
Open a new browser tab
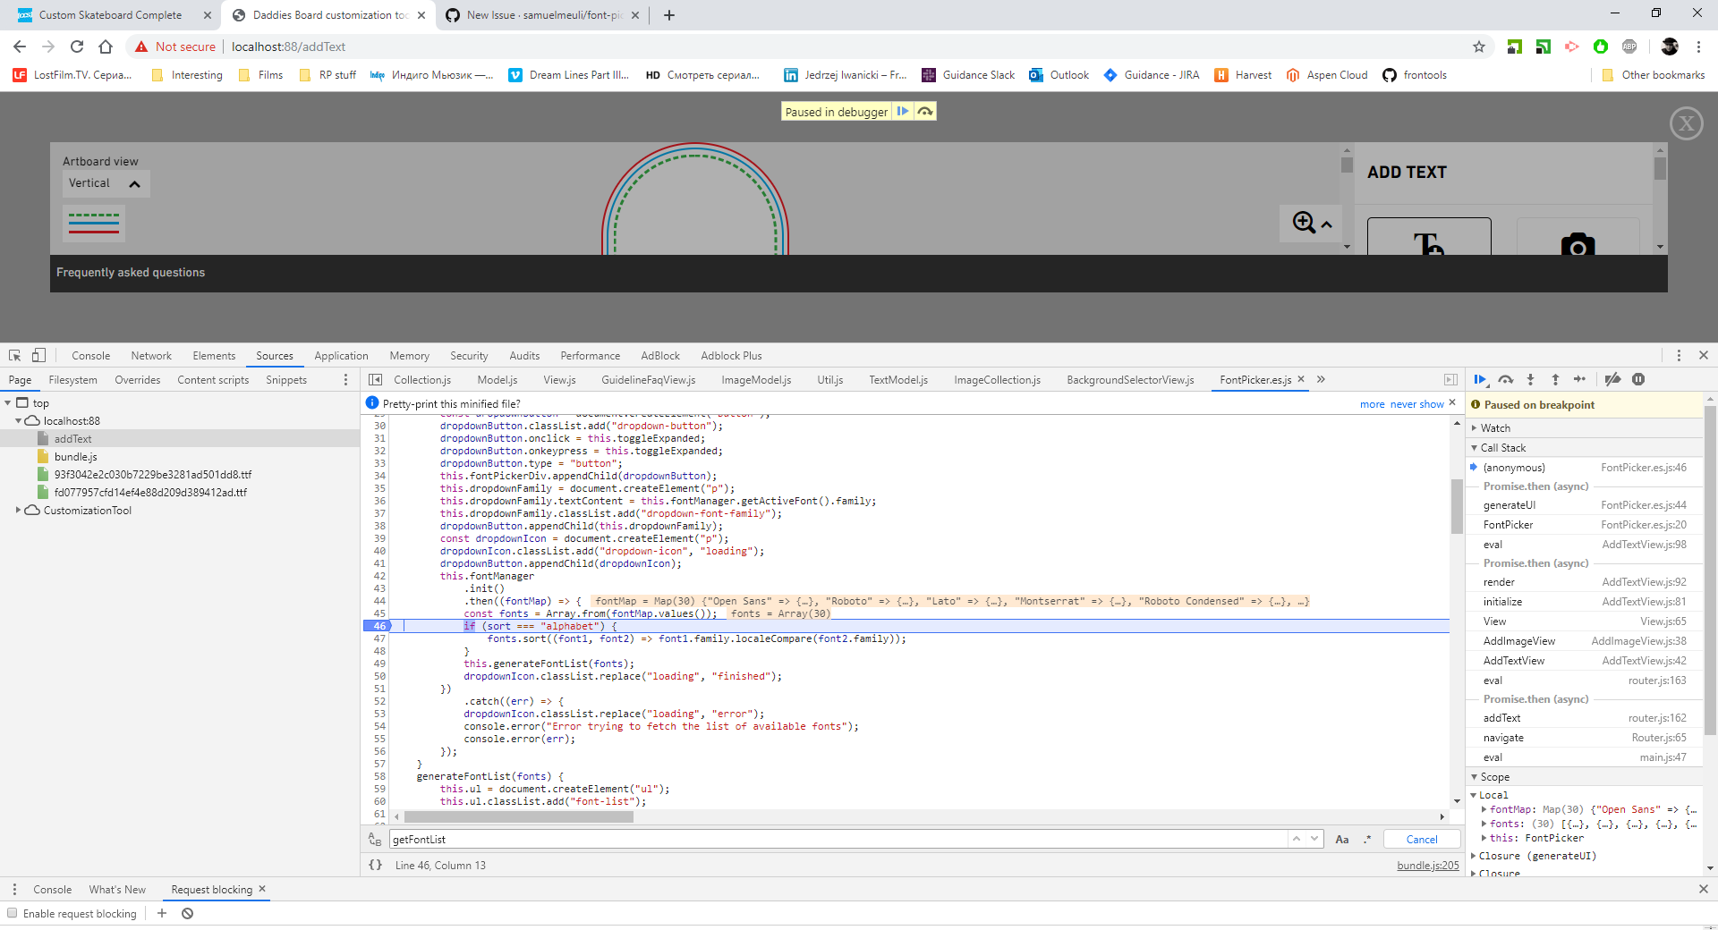point(669,15)
